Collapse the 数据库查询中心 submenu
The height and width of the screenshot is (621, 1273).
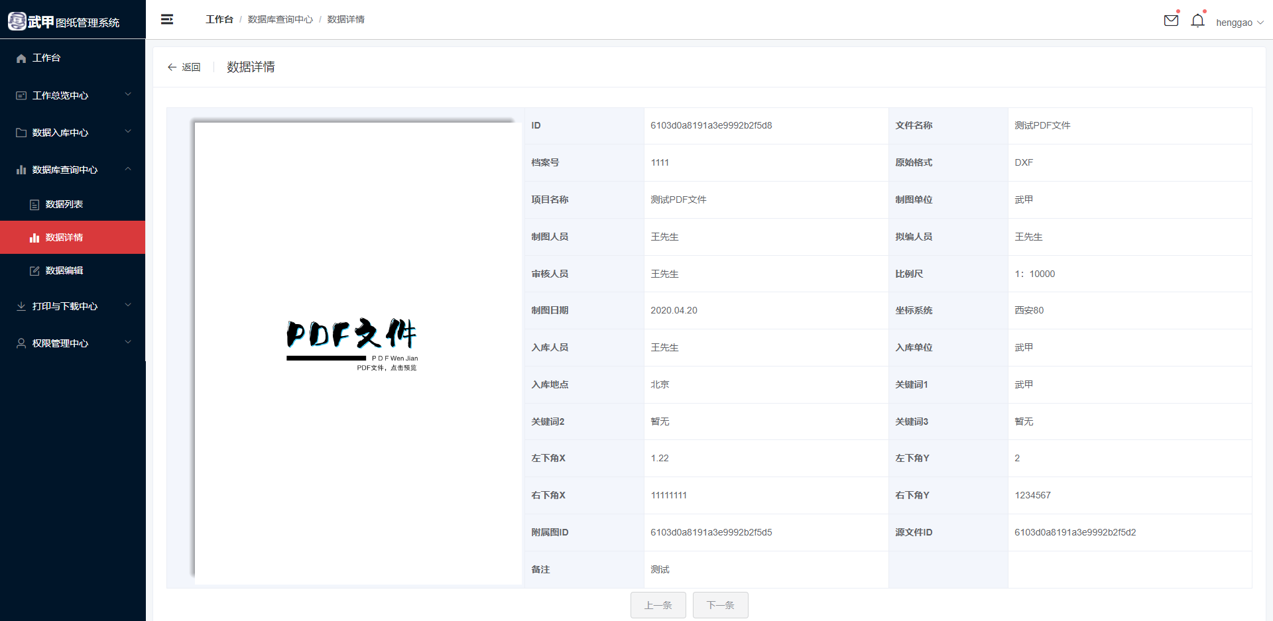[128, 169]
